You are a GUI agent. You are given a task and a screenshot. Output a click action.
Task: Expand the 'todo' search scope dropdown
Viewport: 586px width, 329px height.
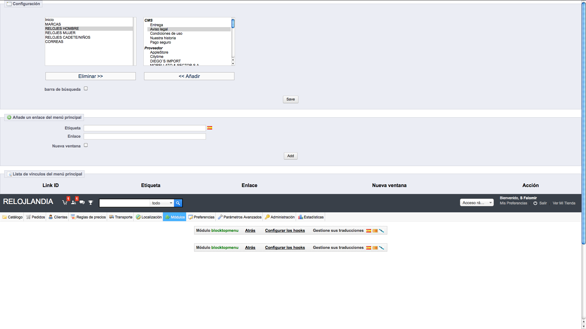[162, 203]
